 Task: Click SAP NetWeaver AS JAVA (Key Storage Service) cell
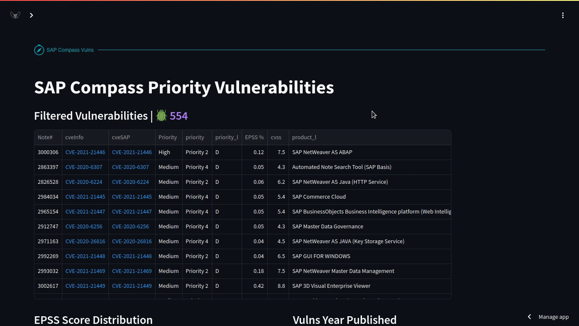click(x=370, y=242)
